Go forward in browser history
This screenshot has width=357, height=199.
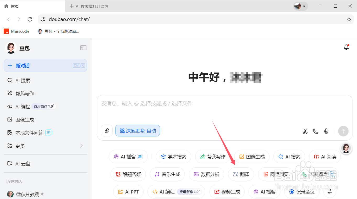coord(19,19)
